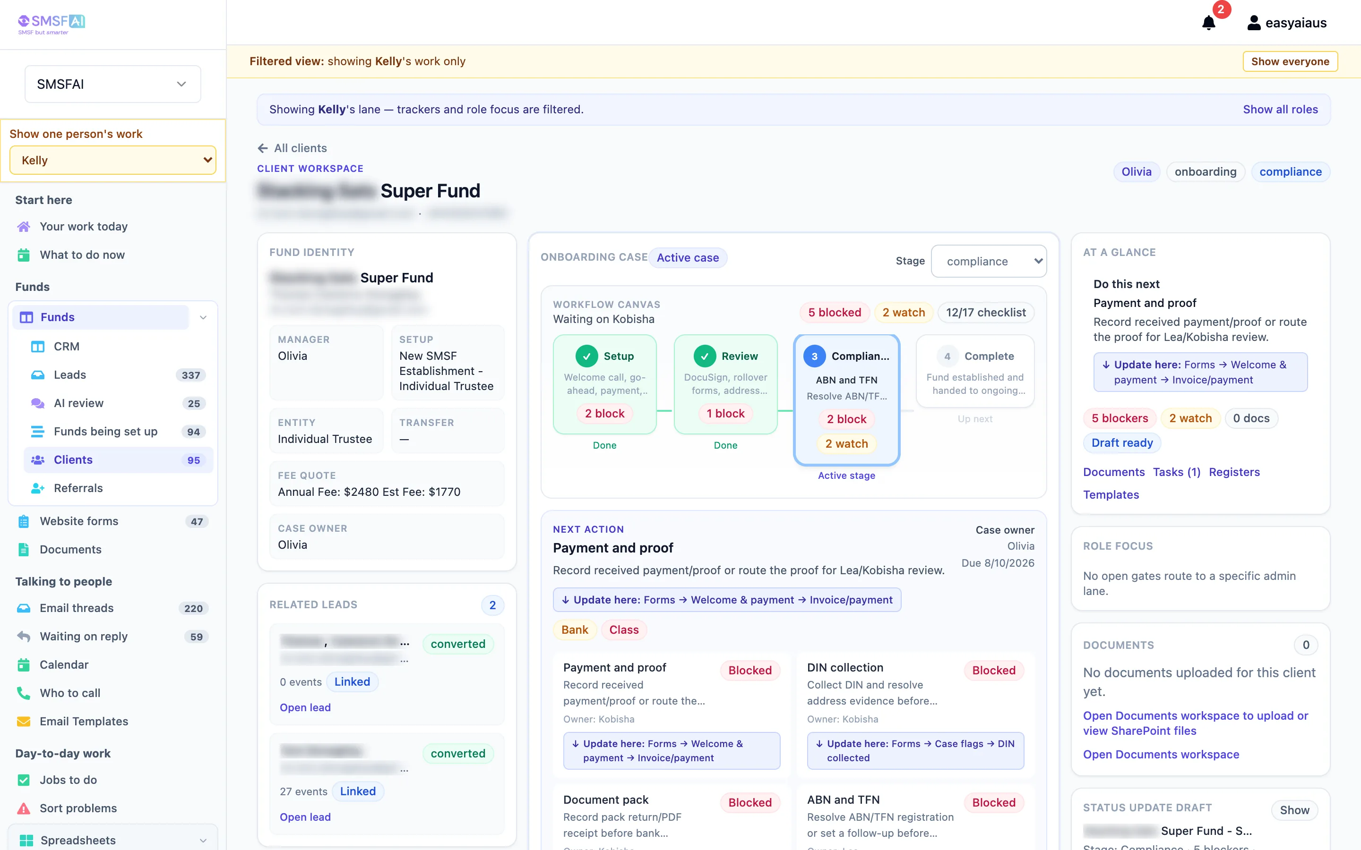Open Waiting on reply list
1361x850 pixels.
coord(112,637)
